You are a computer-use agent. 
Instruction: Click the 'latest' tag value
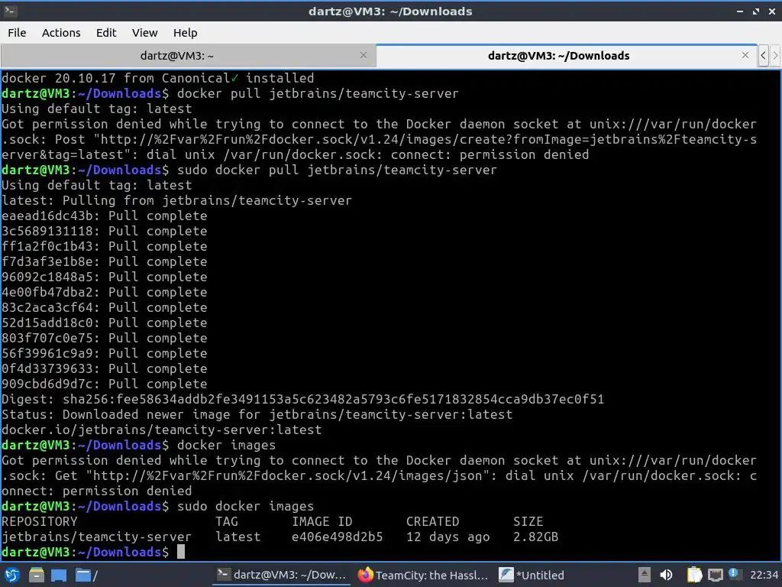click(x=238, y=537)
